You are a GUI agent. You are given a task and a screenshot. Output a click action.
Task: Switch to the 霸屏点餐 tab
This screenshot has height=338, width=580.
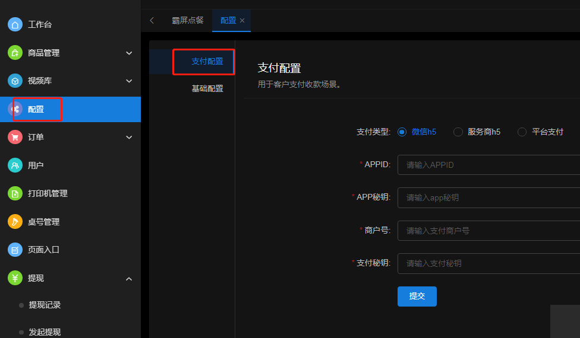[x=188, y=21]
